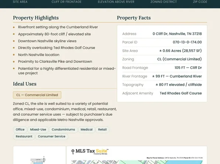The width and height of the screenshot is (220, 164).
Task: Click the Cliff Dr Frontage header stat
Action: tap(66, 2)
